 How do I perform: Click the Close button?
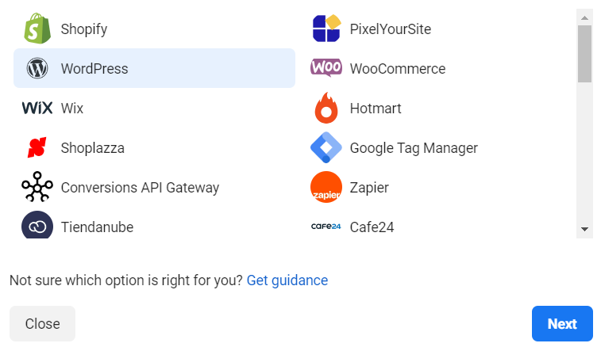click(43, 324)
